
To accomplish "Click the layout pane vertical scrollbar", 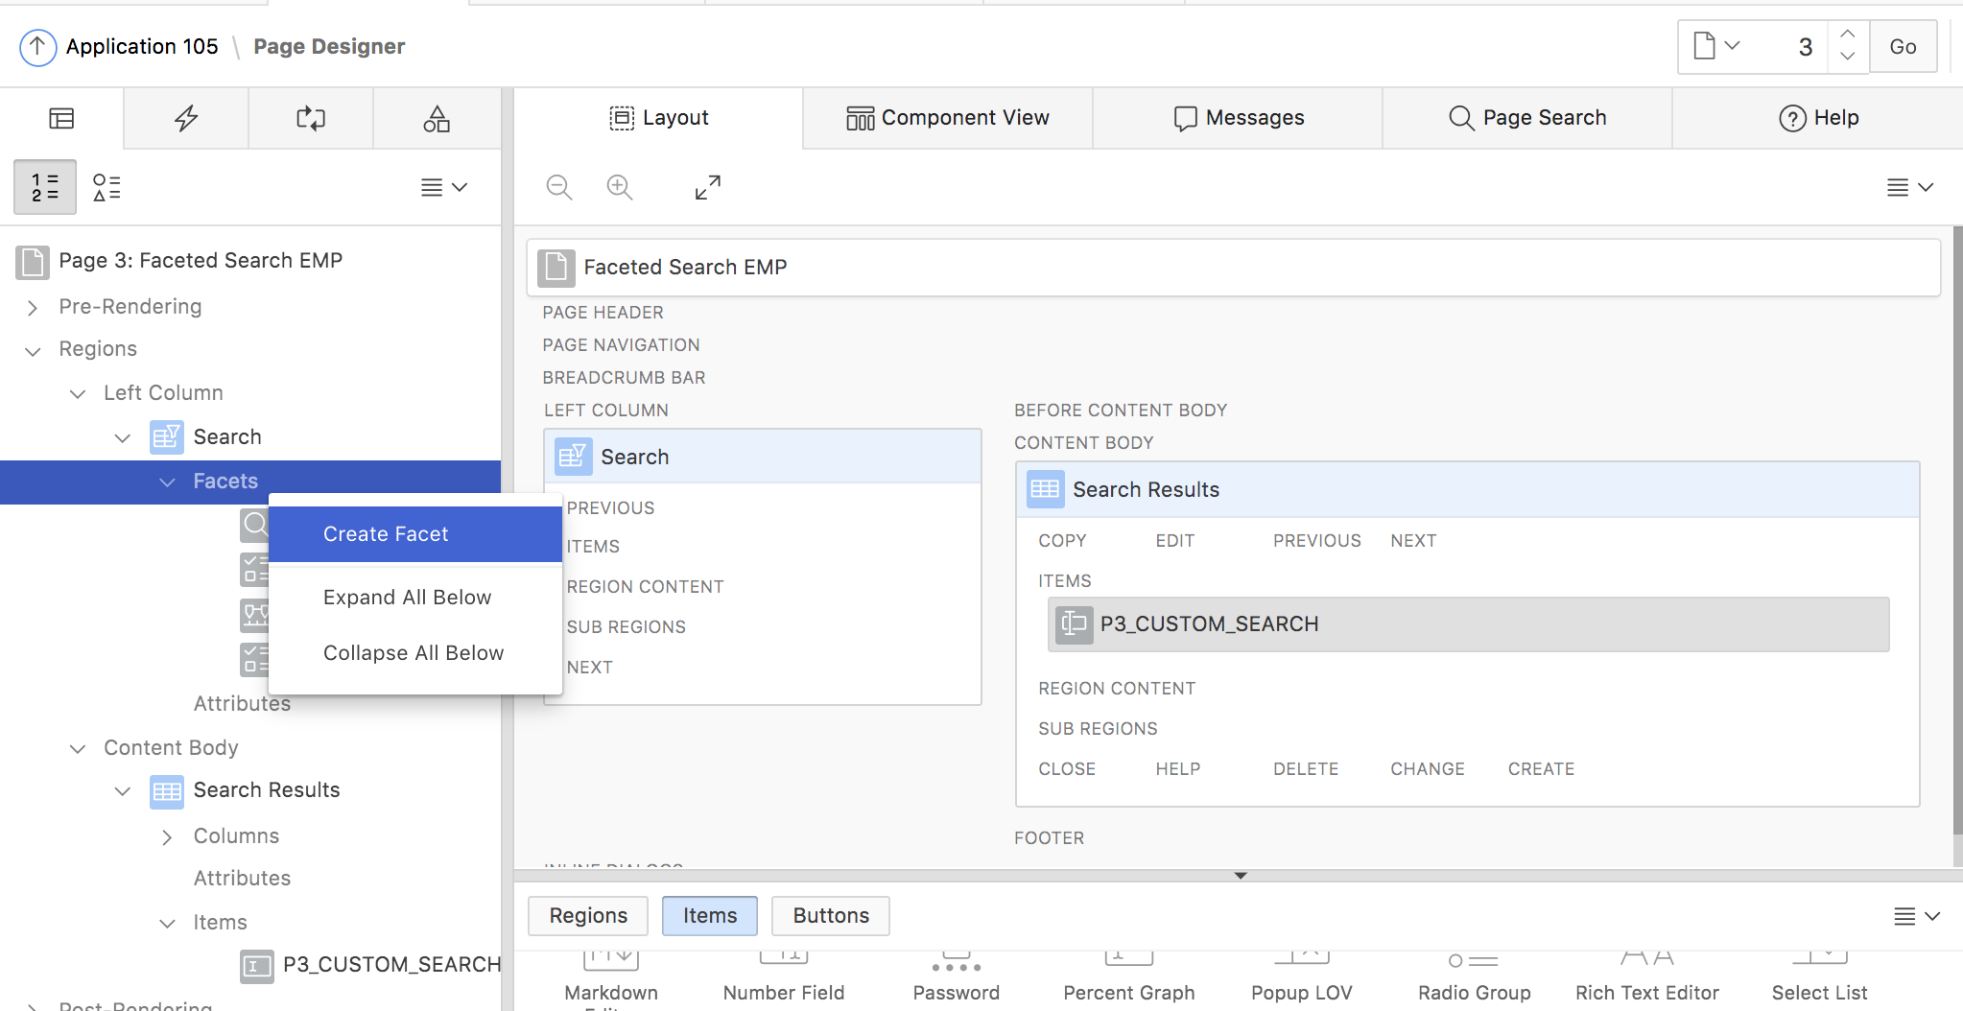I will coord(1957,528).
